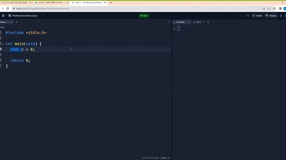Click the page search icon in the address bar

[264, 8]
